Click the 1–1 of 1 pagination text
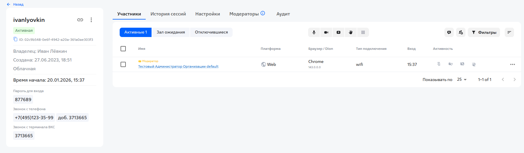This screenshot has height=153, width=524. point(485,80)
